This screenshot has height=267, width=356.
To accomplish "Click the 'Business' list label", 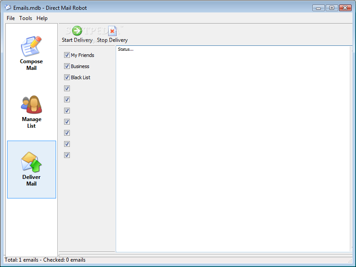I will point(80,66).
